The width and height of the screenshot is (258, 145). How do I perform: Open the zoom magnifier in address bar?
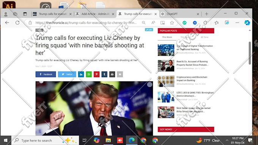tap(144, 23)
